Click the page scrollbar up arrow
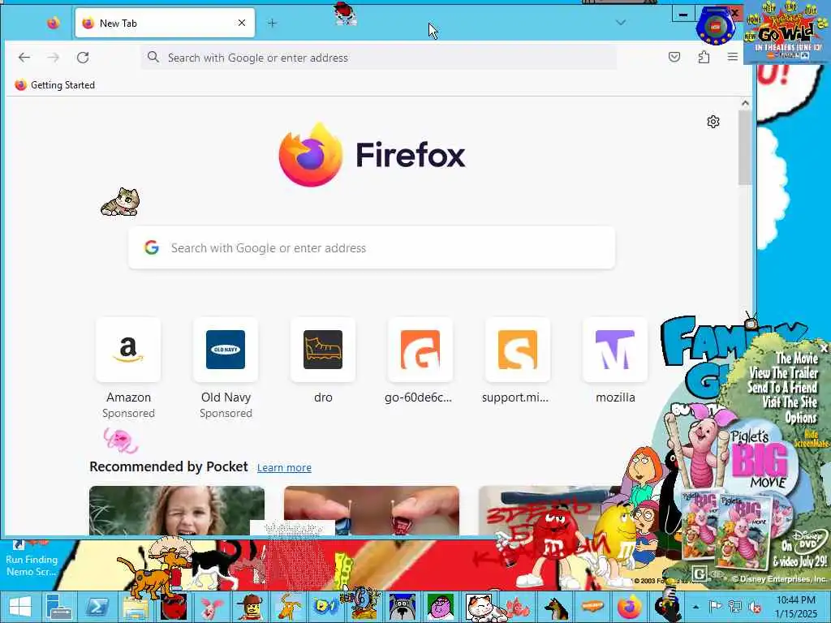Screen dimensions: 831x623 [x=745, y=103]
